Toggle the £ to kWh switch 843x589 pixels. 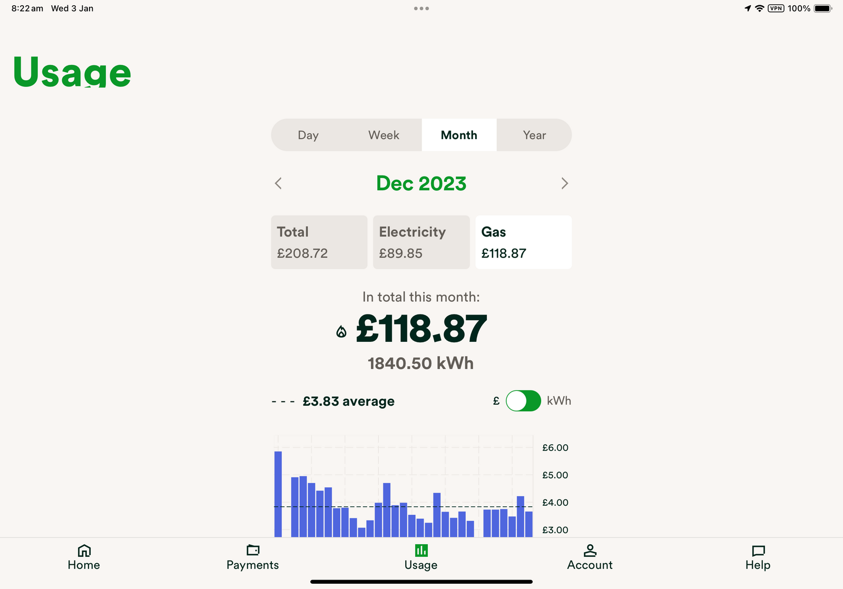(x=523, y=401)
